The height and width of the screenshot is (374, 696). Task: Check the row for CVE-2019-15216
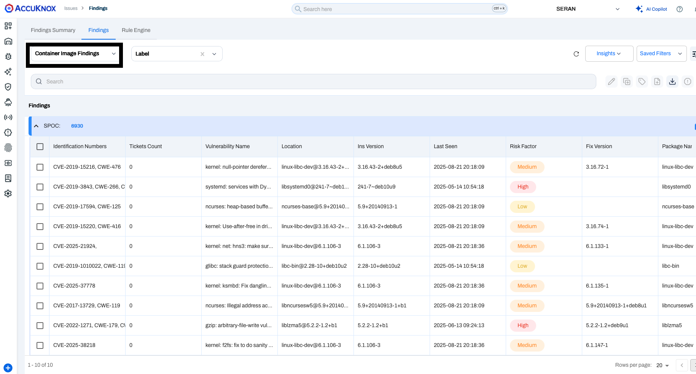40,167
